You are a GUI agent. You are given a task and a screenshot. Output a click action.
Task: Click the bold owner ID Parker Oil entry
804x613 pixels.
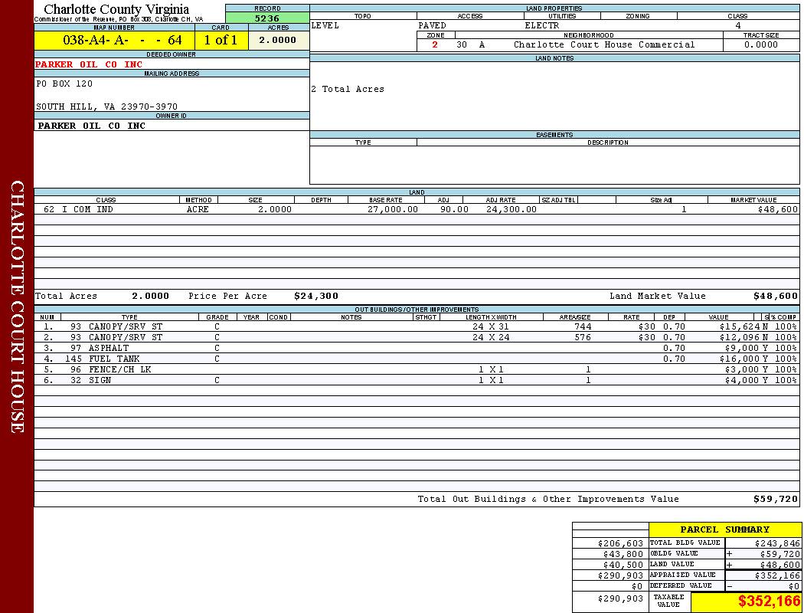[x=91, y=126]
